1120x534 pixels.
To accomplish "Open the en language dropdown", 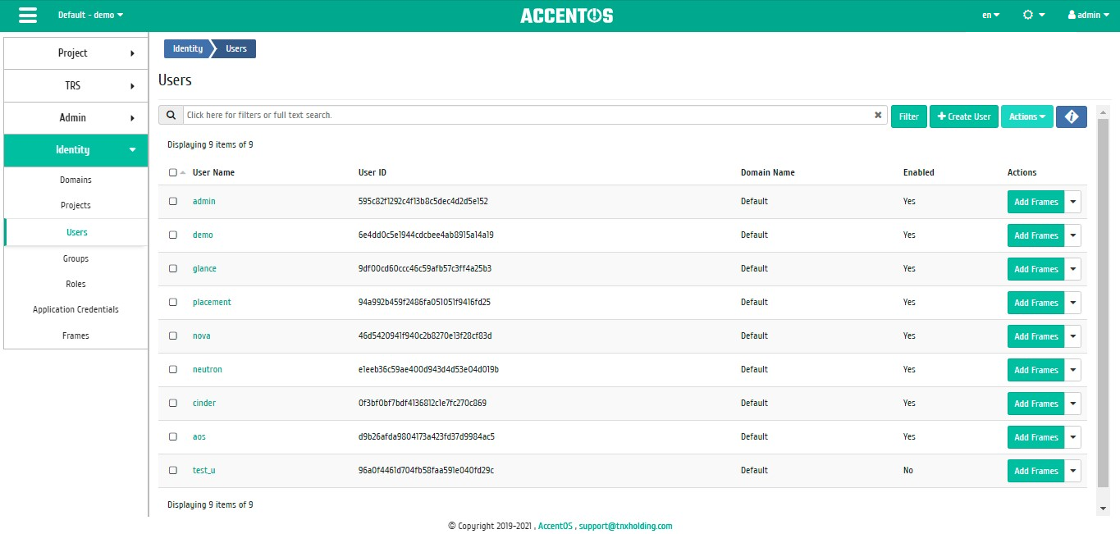I will pos(991,16).
